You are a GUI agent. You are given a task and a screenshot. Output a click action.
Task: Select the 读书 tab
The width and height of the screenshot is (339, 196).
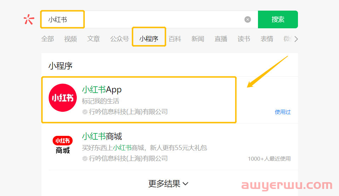pos(244,39)
